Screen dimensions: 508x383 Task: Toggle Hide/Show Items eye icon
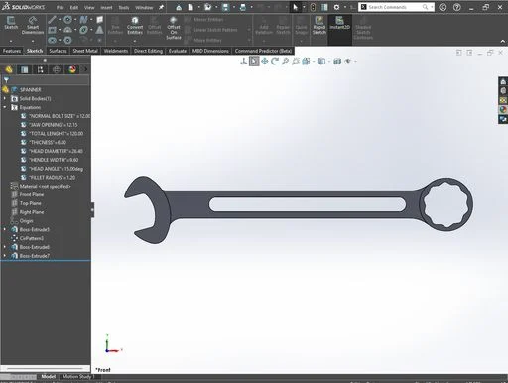[347, 62]
